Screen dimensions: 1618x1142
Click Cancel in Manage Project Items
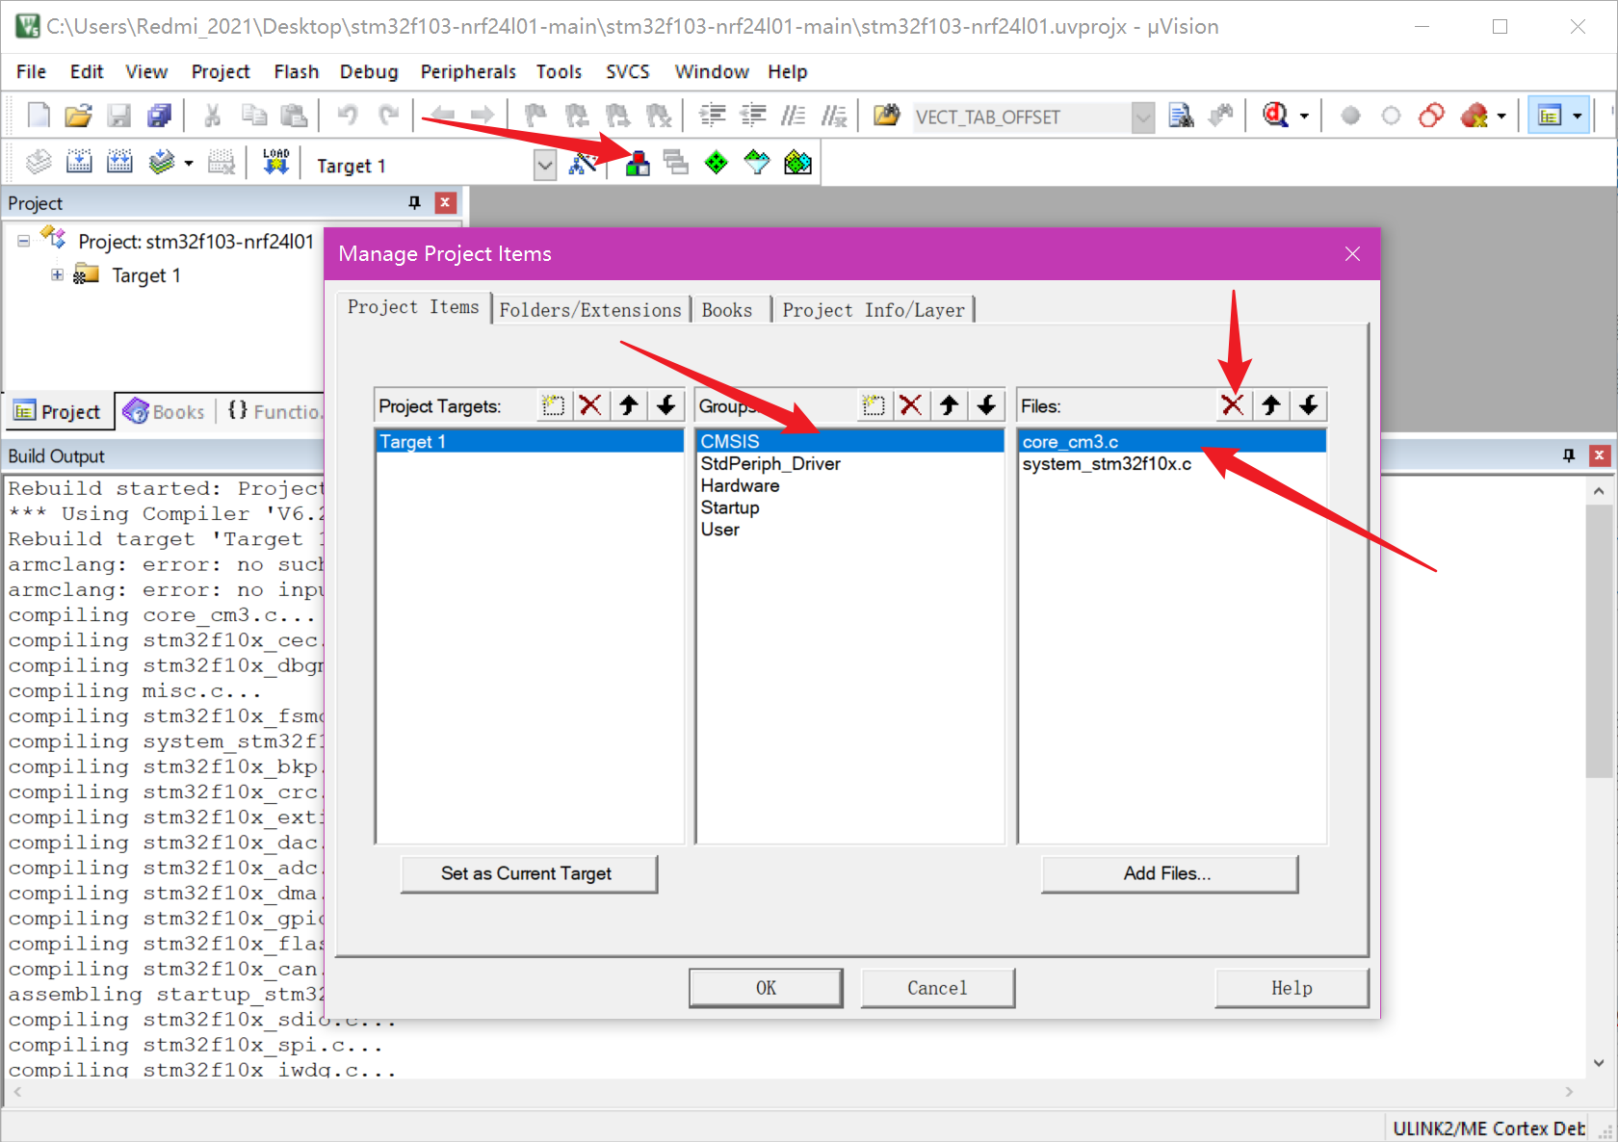937,988
